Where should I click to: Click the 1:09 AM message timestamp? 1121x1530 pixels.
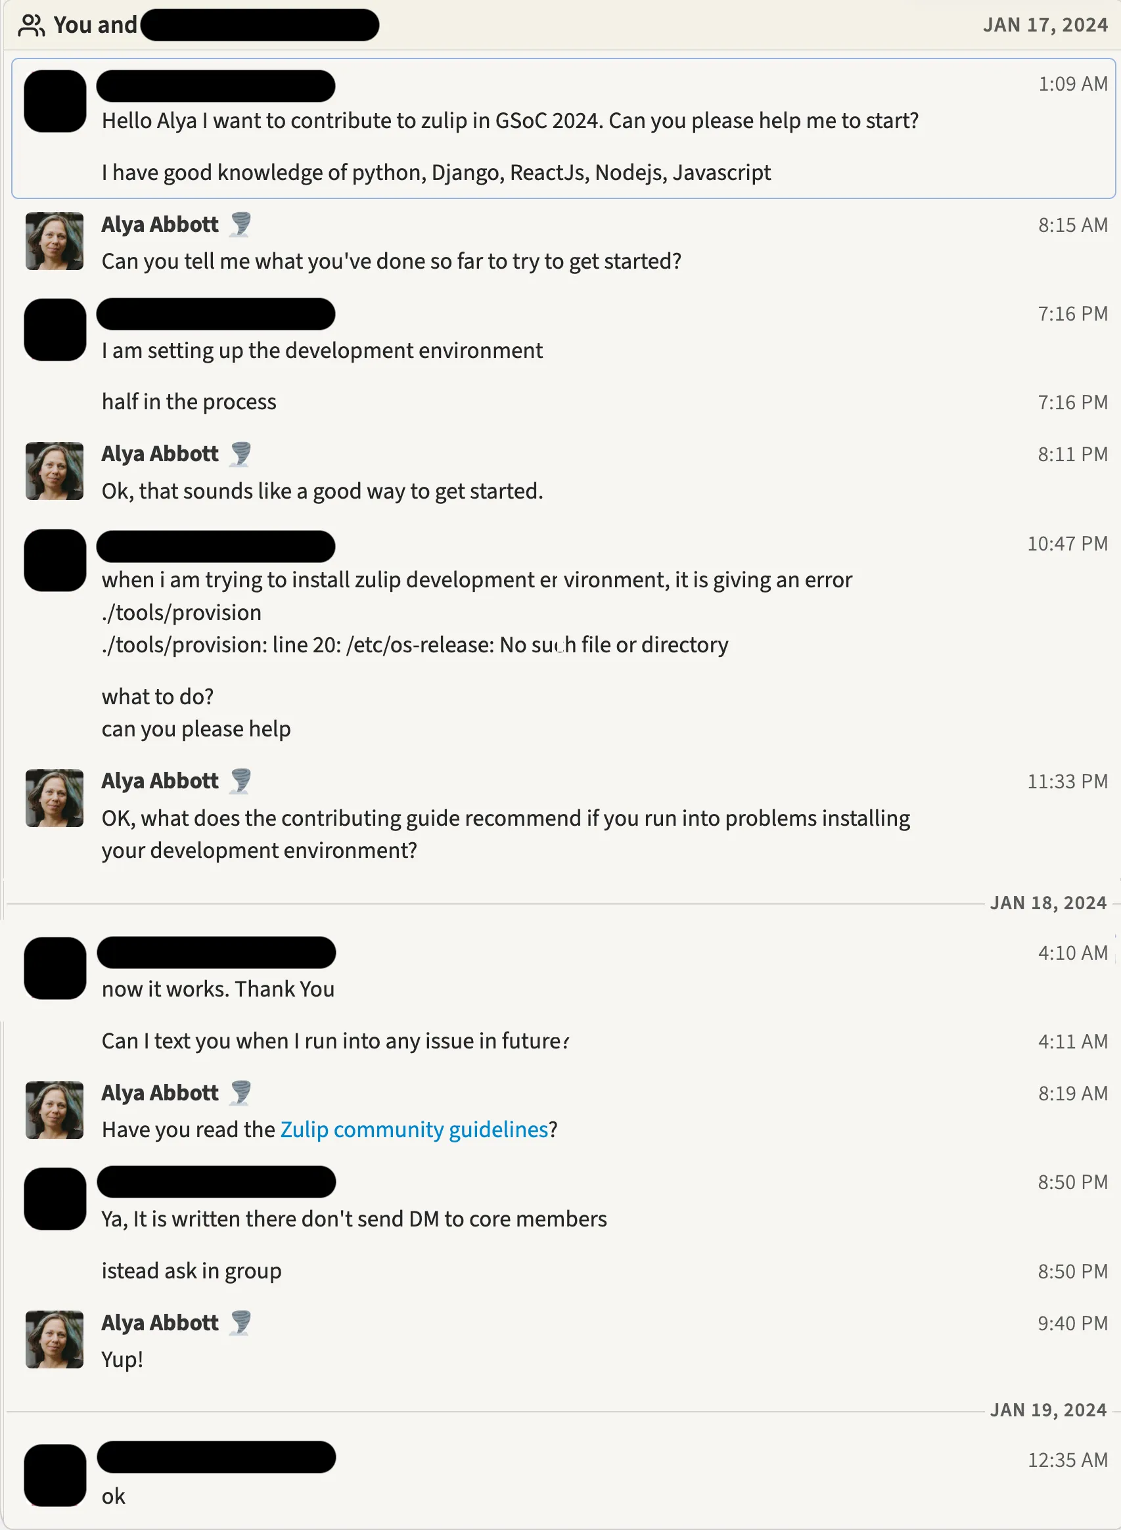[x=1072, y=84]
